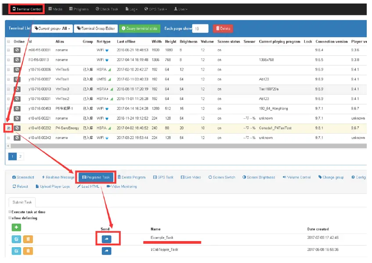Switch to the Submit Task tab
The height and width of the screenshot is (263, 372).
22,202
